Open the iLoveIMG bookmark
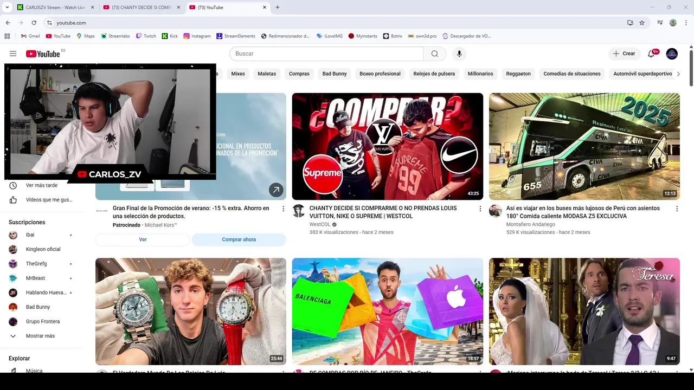The image size is (694, 390). click(x=329, y=36)
